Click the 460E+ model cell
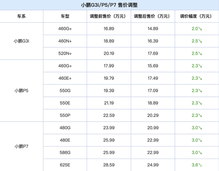The image size is (219, 171). [x=65, y=78]
